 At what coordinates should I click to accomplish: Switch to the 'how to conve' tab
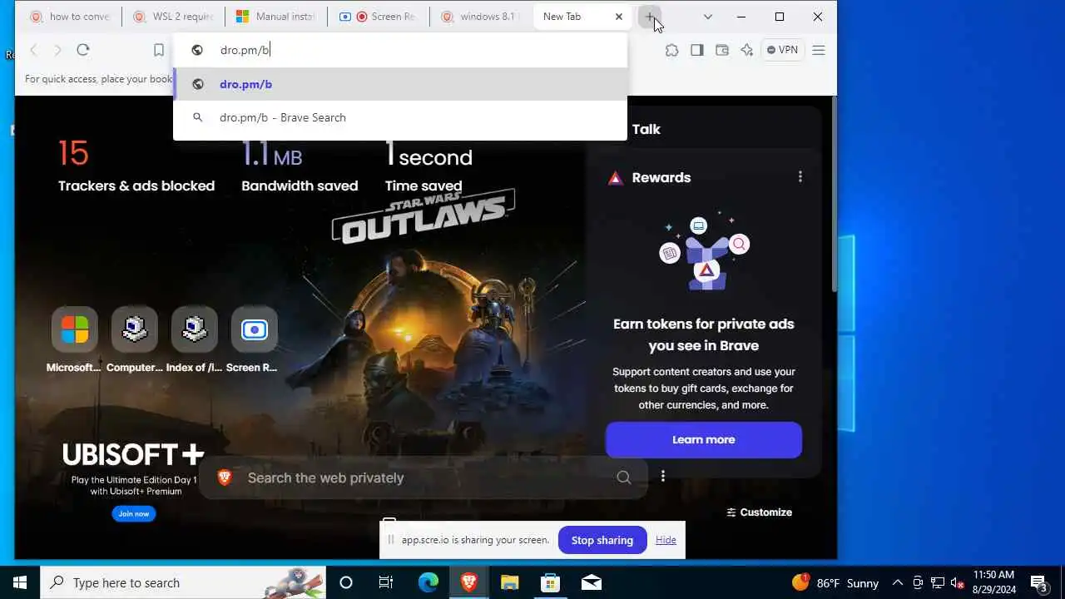click(x=69, y=17)
